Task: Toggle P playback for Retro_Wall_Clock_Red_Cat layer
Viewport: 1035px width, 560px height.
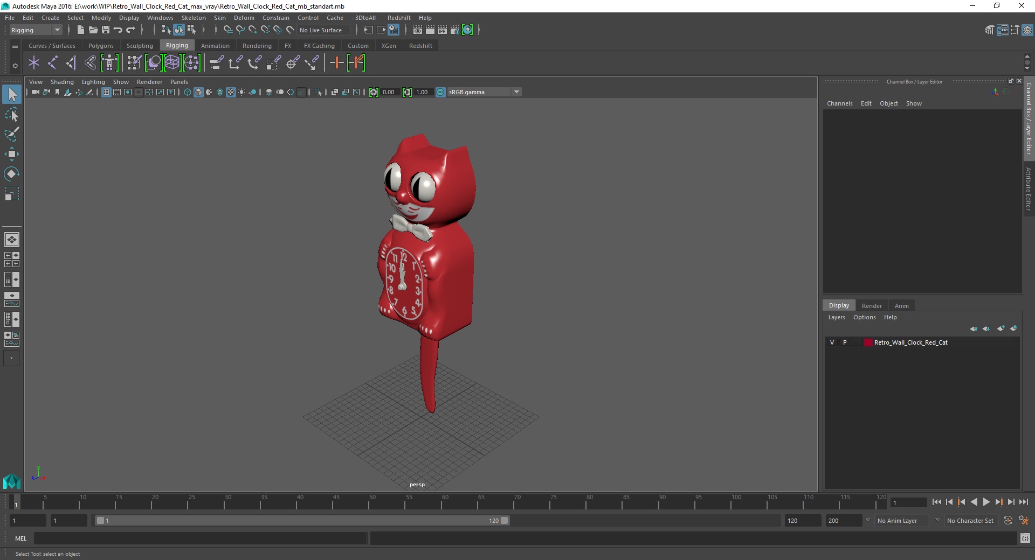Action: click(845, 342)
